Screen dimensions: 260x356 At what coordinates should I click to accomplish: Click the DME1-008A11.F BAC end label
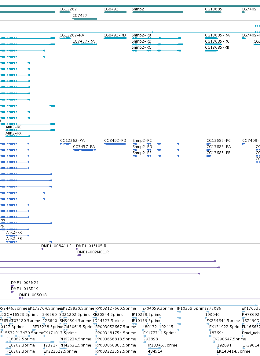pos(56,246)
